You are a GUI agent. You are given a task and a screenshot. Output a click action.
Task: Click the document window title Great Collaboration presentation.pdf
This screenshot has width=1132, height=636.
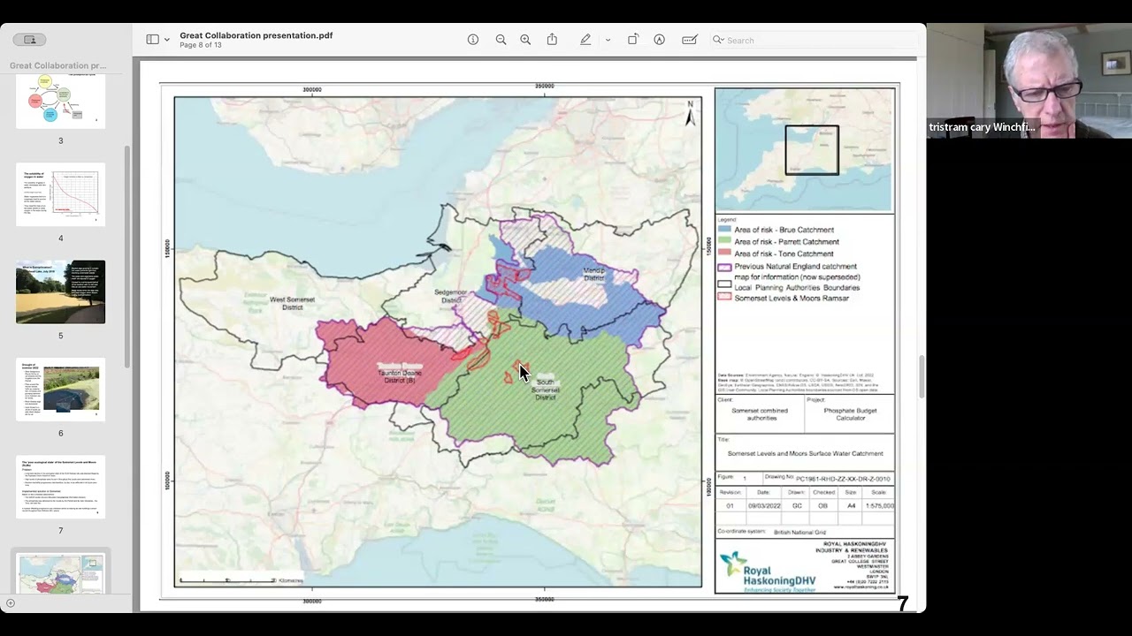(x=256, y=35)
